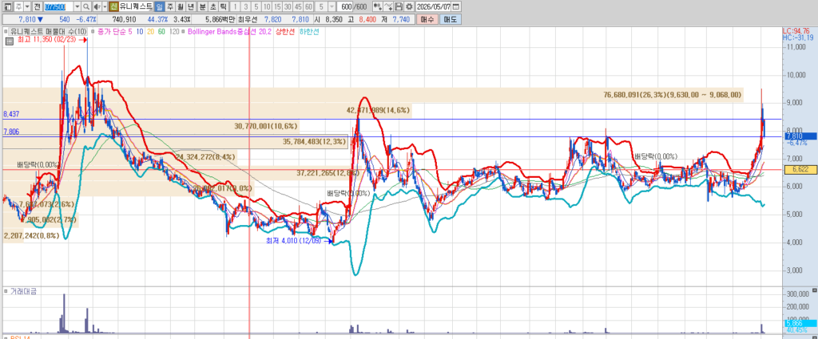Click the pink 5 moving average label
Image resolution: width=818 pixels, height=339 pixels.
point(130,31)
